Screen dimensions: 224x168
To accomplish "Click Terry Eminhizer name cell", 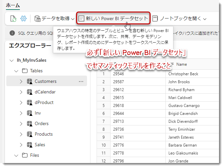I will [x=192, y=129].
